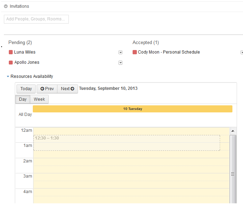Click Apollo Jones red color swatch

(x=11, y=62)
